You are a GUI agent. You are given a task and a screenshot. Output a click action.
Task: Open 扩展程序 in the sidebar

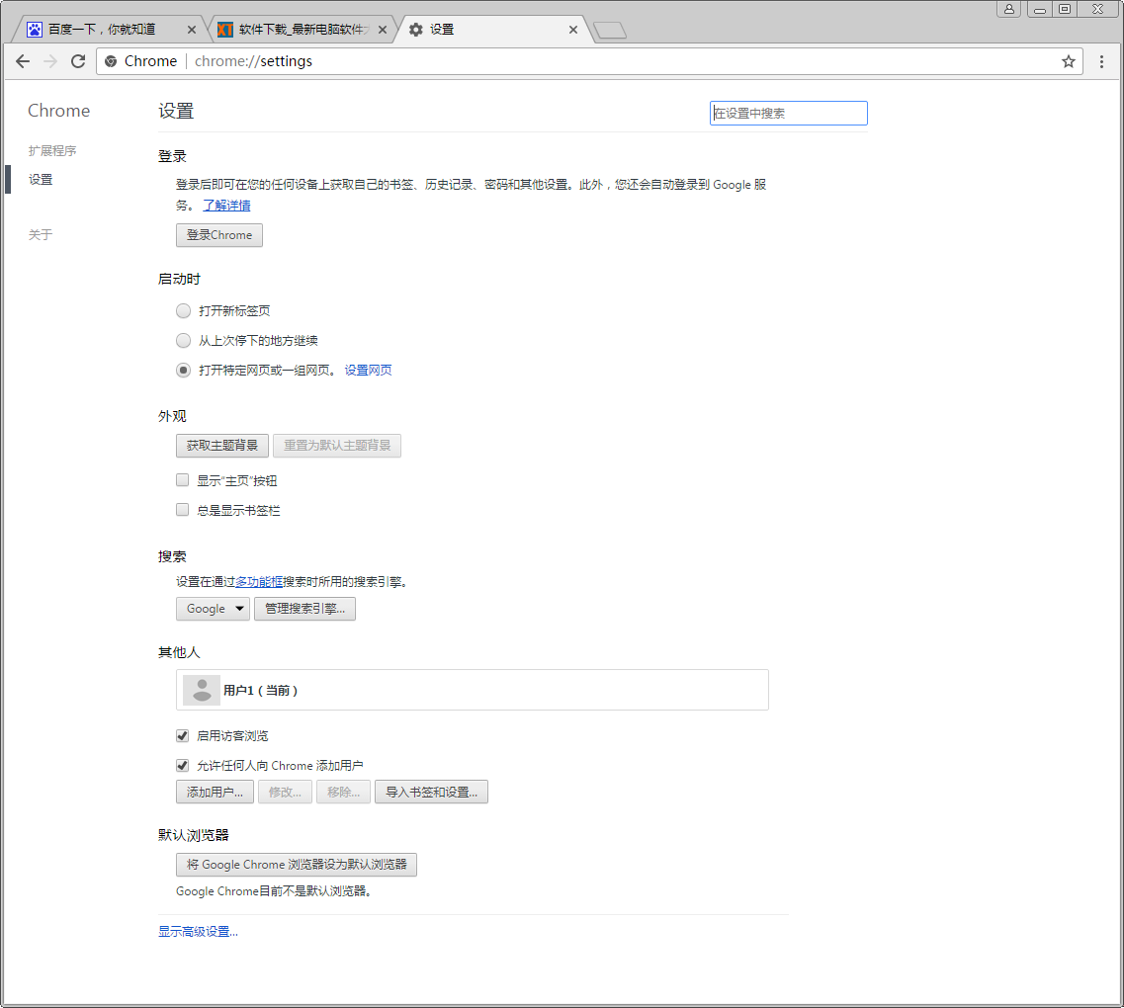pyautogui.click(x=52, y=150)
